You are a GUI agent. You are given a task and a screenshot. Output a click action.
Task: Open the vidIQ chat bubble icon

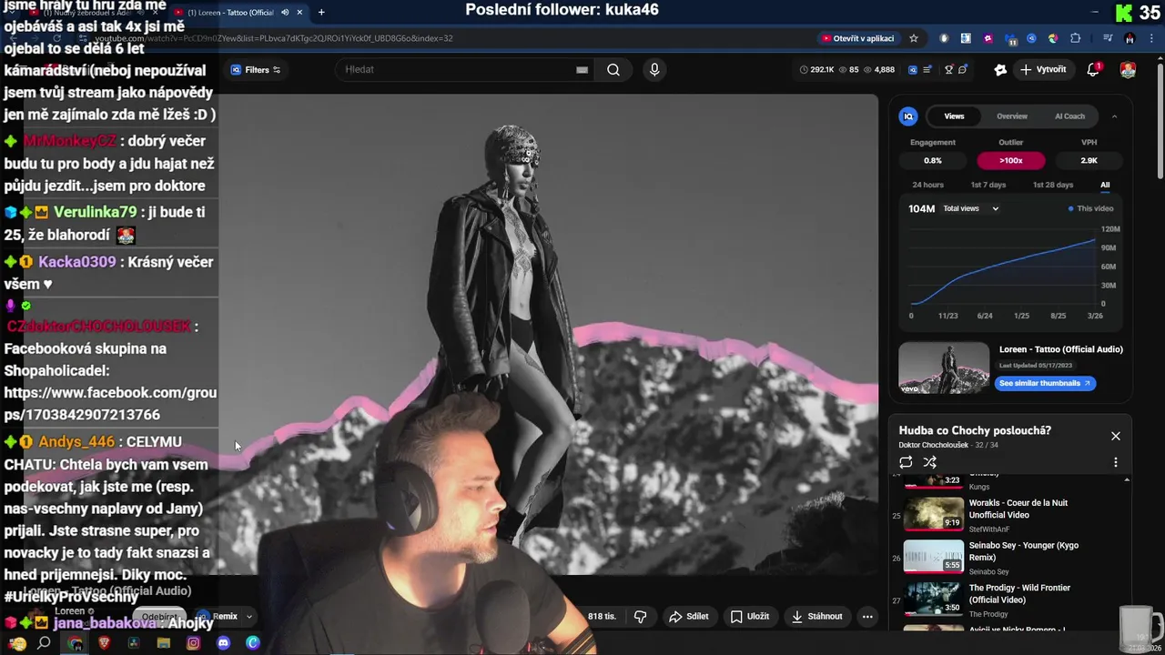click(x=963, y=70)
